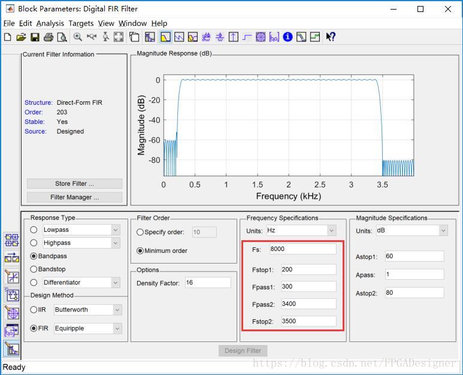Screen dimensions: 463x375
Task: Click the Filter Manager button
Action: click(74, 197)
